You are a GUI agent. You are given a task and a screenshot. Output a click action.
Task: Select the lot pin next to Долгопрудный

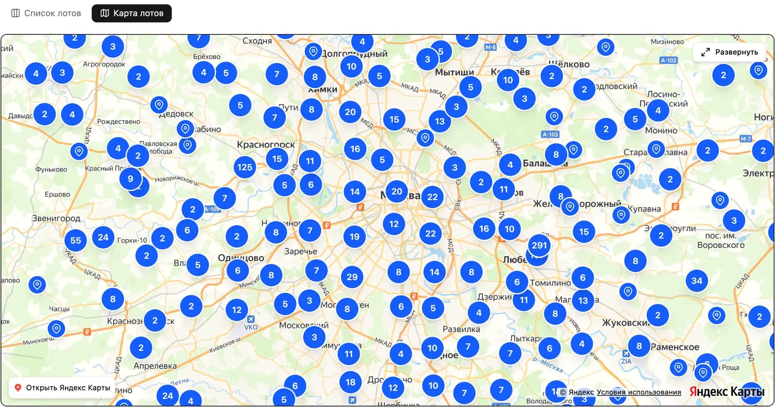pos(313,51)
